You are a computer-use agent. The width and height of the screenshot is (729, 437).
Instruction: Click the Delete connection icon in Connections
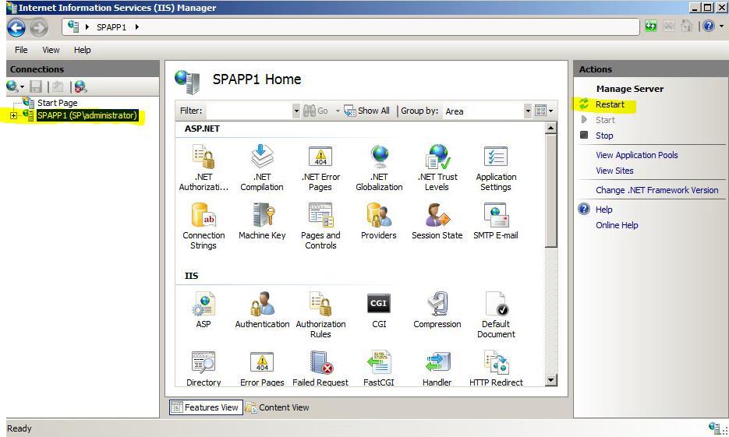(80, 86)
